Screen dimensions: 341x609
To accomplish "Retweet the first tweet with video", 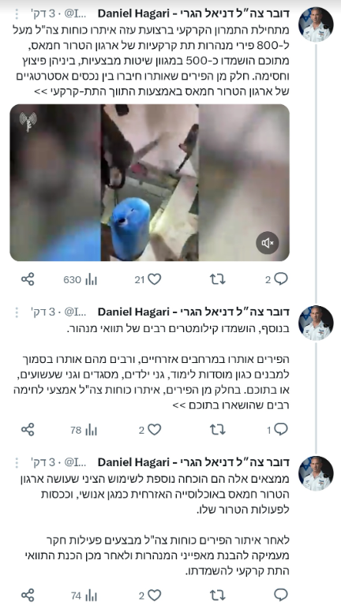I will tap(217, 279).
